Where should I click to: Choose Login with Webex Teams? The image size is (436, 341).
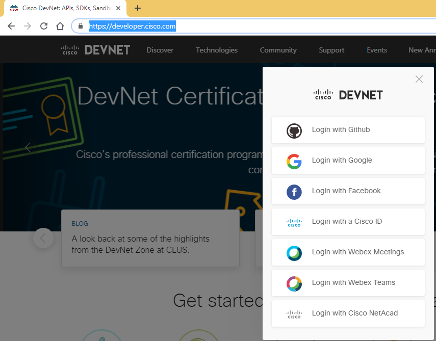tap(348, 283)
